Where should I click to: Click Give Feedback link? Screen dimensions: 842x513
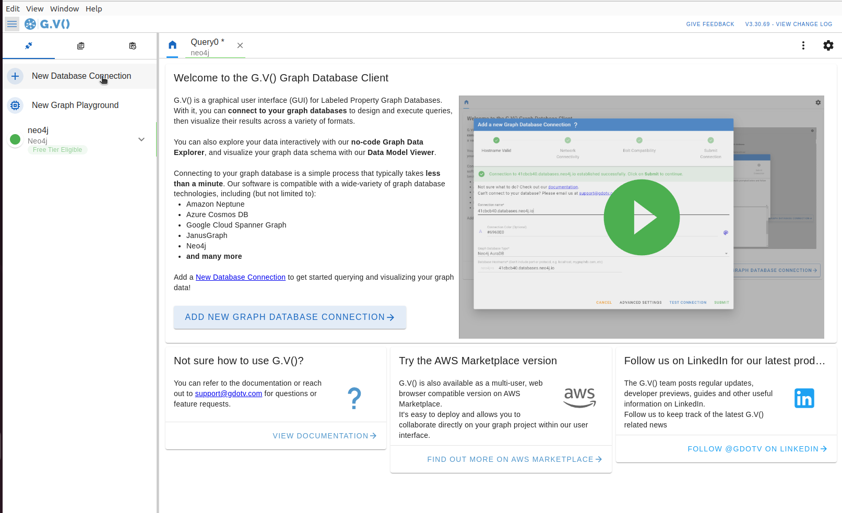click(710, 24)
